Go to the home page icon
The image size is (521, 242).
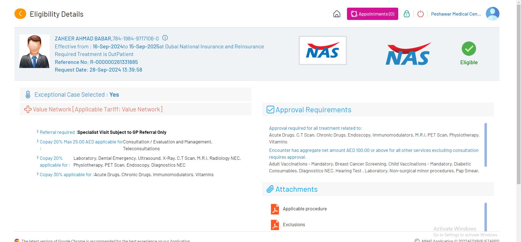pyautogui.click(x=337, y=14)
